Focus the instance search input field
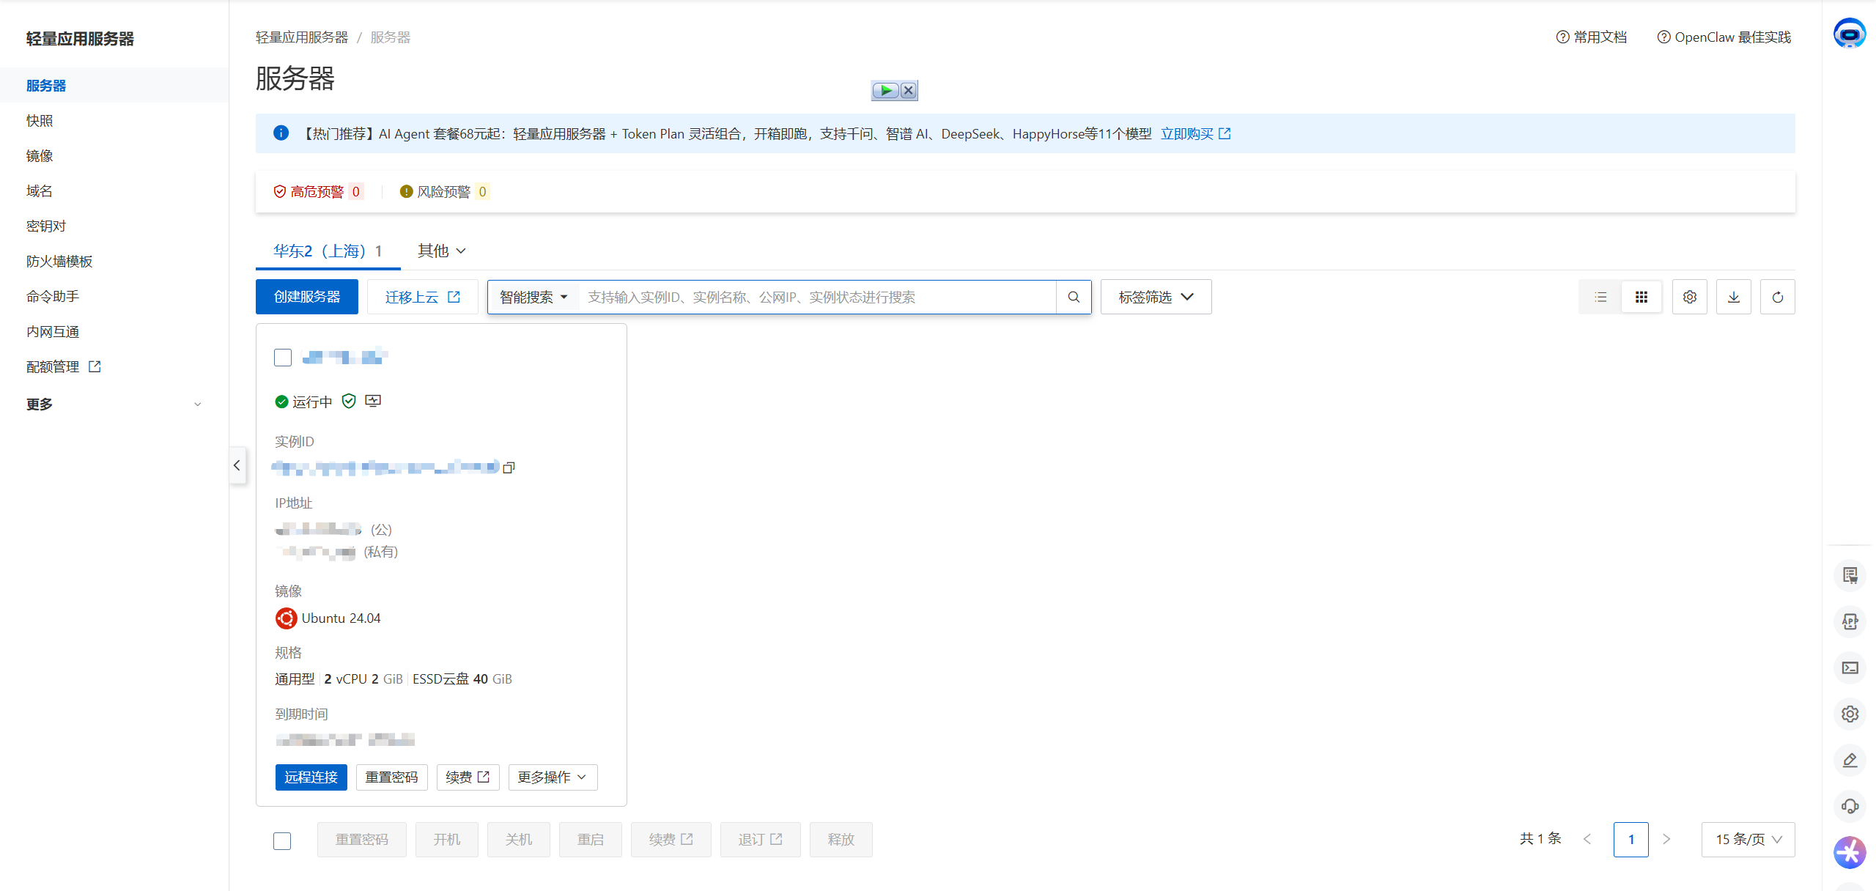Image resolution: width=1876 pixels, height=891 pixels. [x=817, y=297]
